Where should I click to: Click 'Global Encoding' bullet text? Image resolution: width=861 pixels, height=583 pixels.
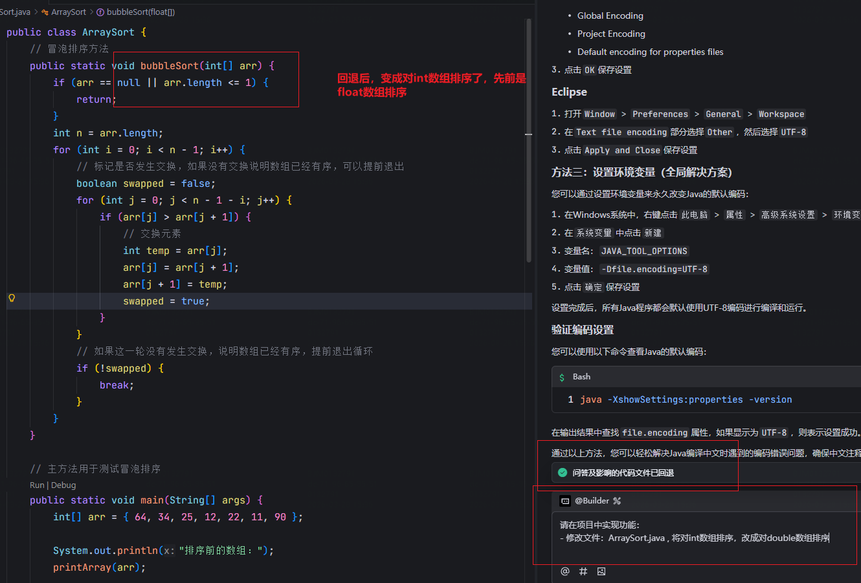(x=610, y=16)
